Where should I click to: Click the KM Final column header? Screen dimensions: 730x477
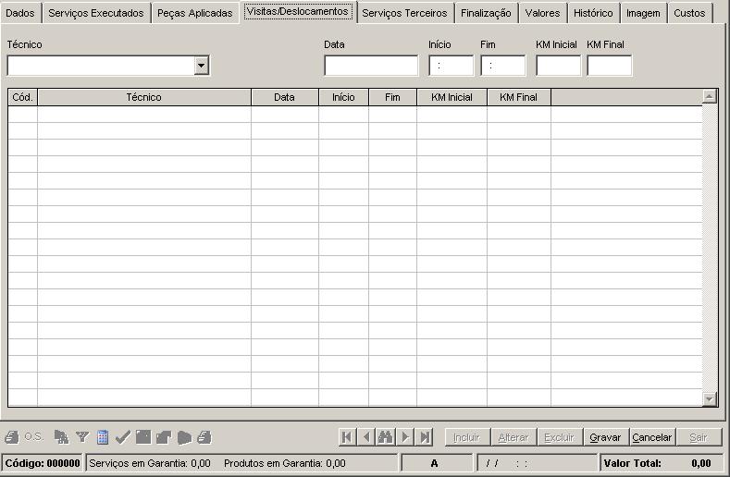click(519, 97)
